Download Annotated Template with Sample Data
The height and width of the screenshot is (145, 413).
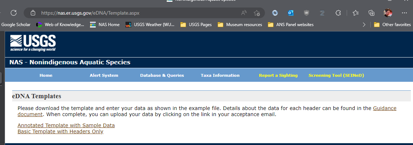point(66,125)
